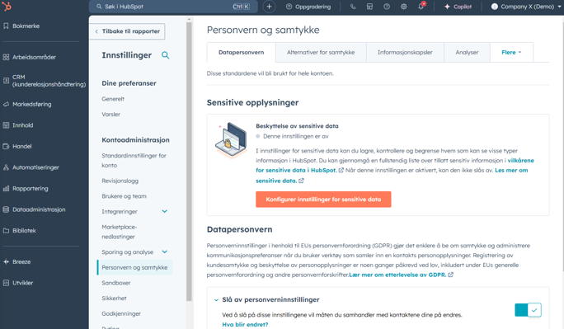Click Oppgradering upgrade button
Screen dimensions: 564x329
point(308,7)
